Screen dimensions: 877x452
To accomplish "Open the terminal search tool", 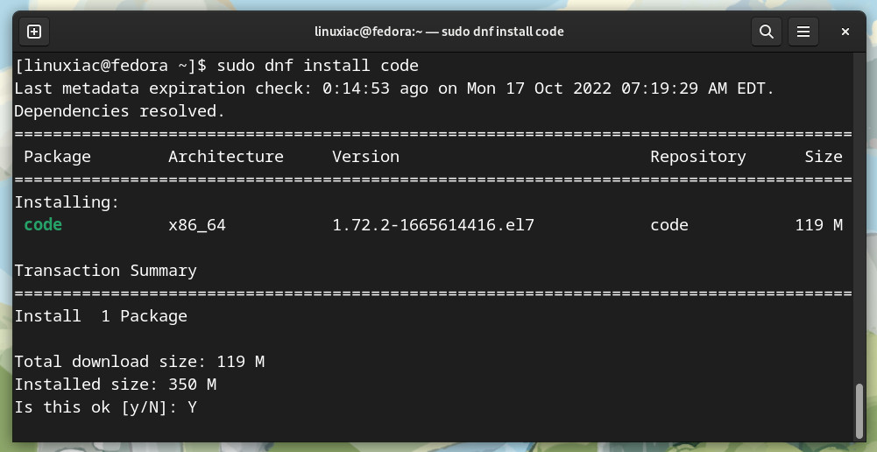I will point(766,32).
